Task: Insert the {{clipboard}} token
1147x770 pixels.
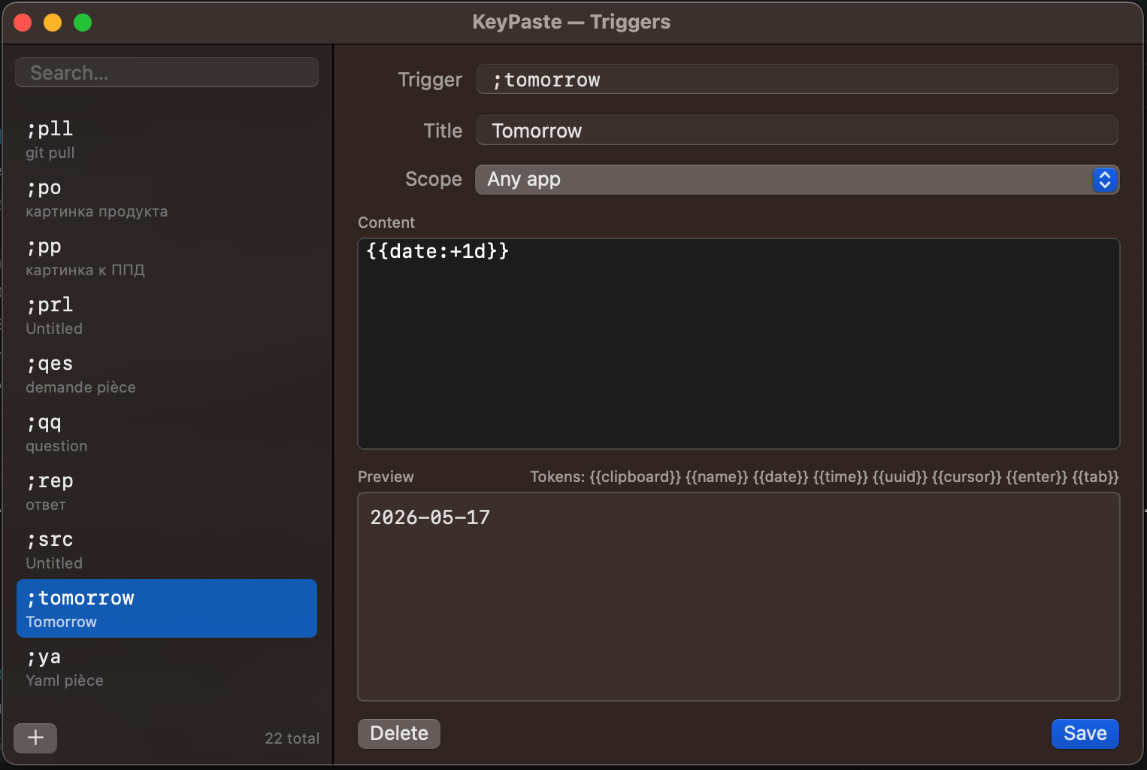Action: (635, 477)
